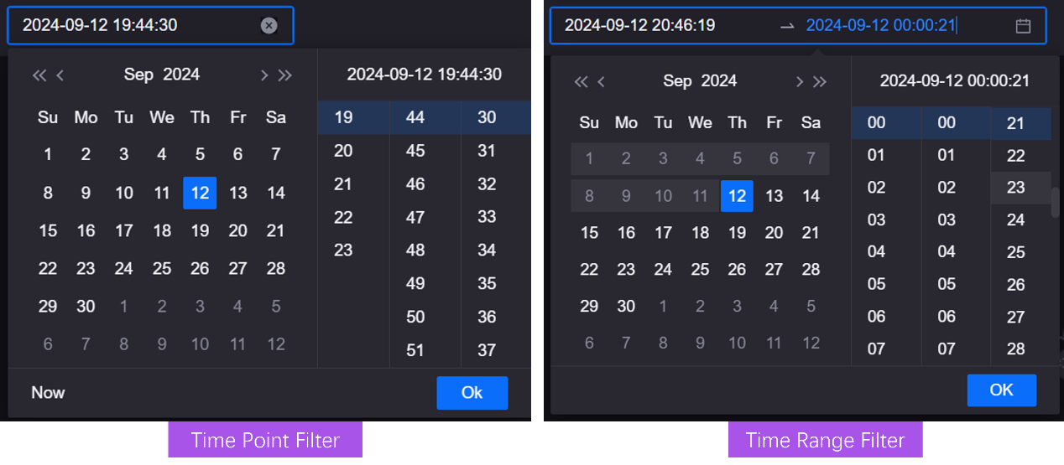This screenshot has height=465, width=1064.
Task: Go to next year in left calendar
Action: [x=285, y=75]
